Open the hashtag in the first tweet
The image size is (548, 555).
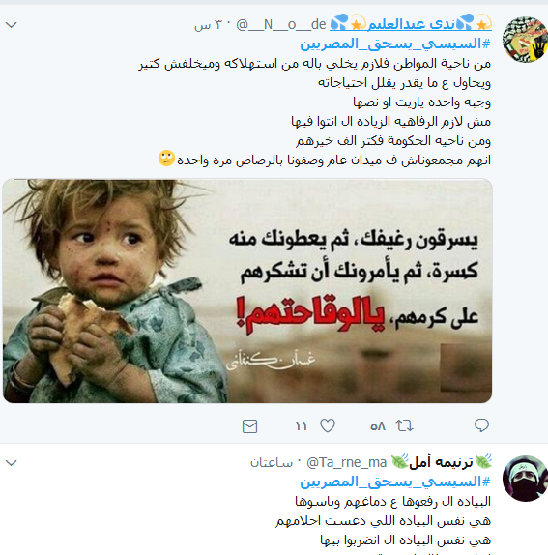(395, 44)
